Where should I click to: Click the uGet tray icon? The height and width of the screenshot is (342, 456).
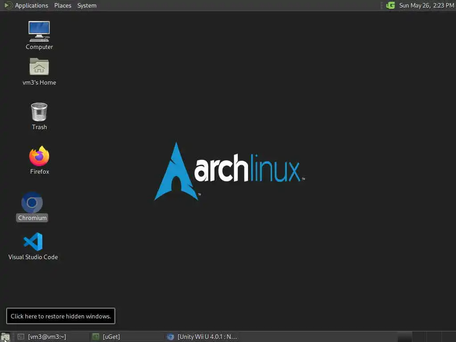[391, 5]
